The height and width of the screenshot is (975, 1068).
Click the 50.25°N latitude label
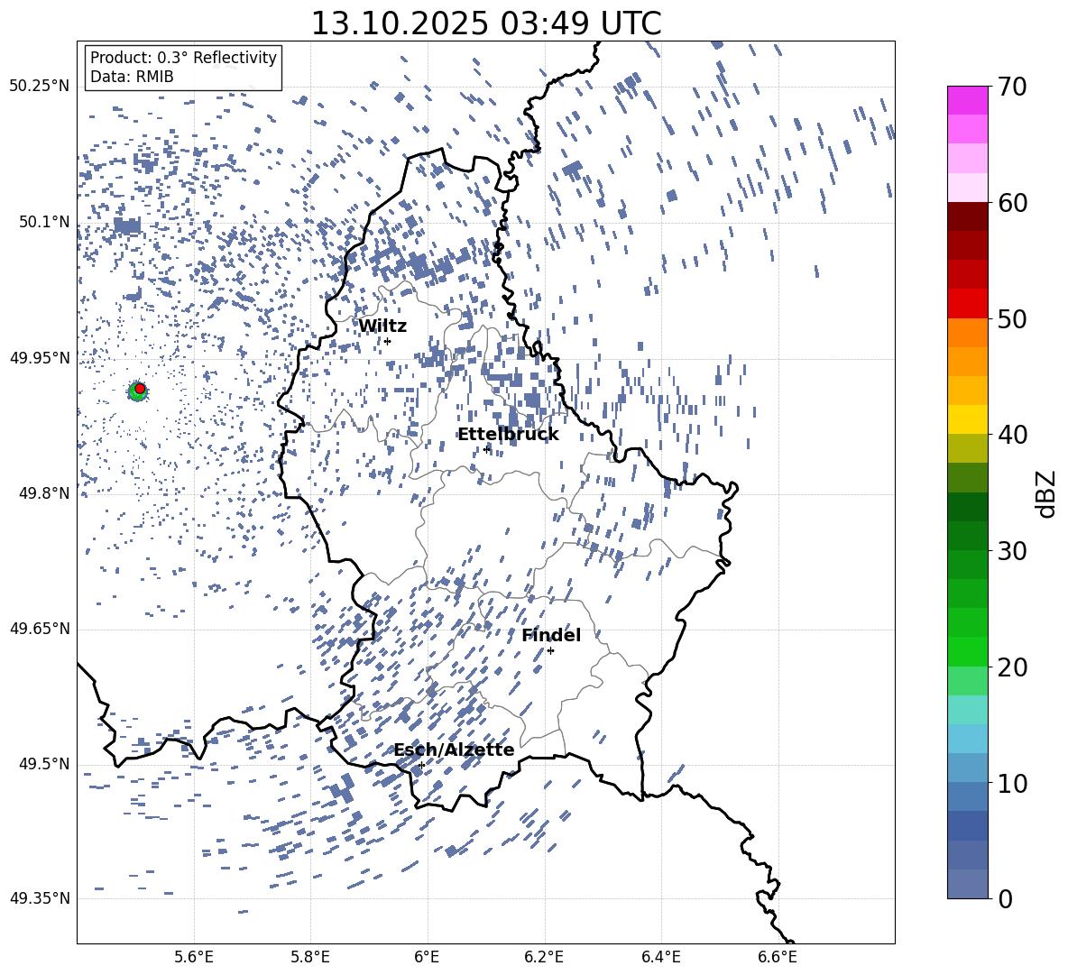[40, 87]
